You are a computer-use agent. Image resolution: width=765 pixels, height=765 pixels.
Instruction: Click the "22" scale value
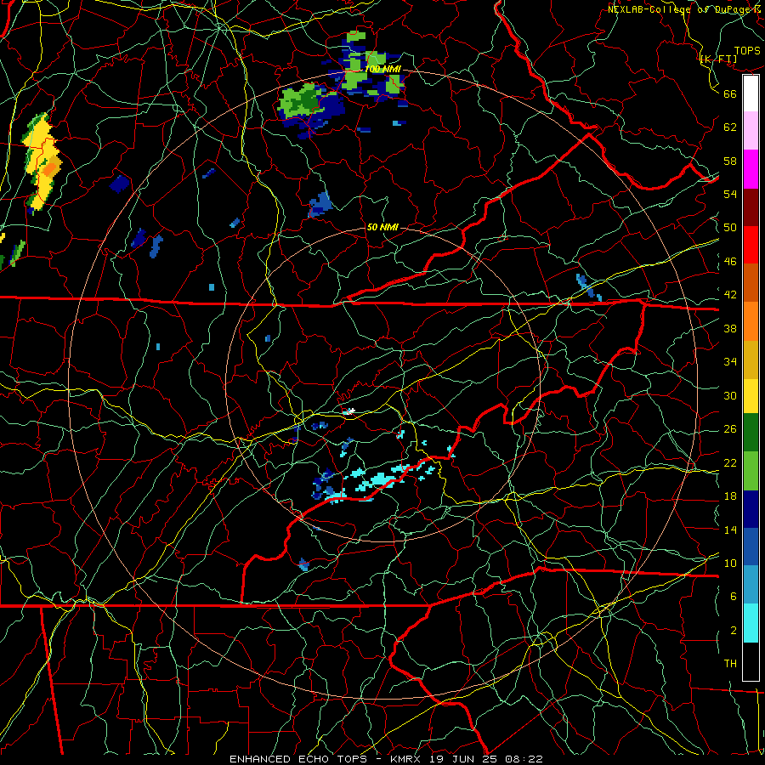coord(730,462)
